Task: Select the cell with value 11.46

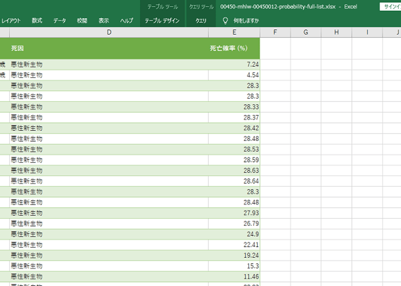Action: tap(234, 276)
